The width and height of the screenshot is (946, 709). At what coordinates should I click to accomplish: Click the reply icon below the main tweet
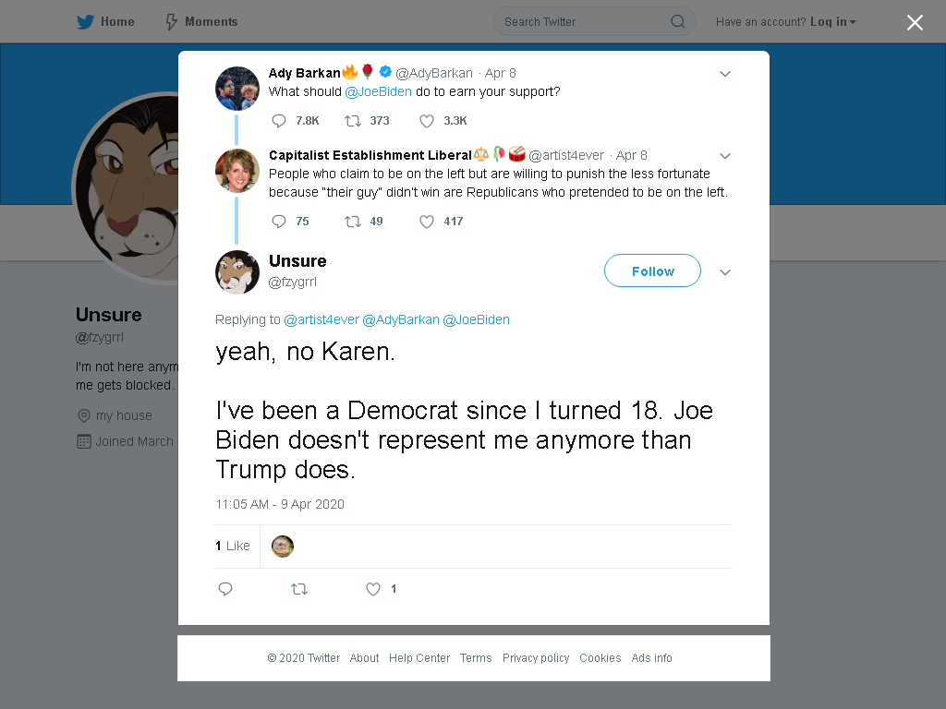tap(225, 589)
